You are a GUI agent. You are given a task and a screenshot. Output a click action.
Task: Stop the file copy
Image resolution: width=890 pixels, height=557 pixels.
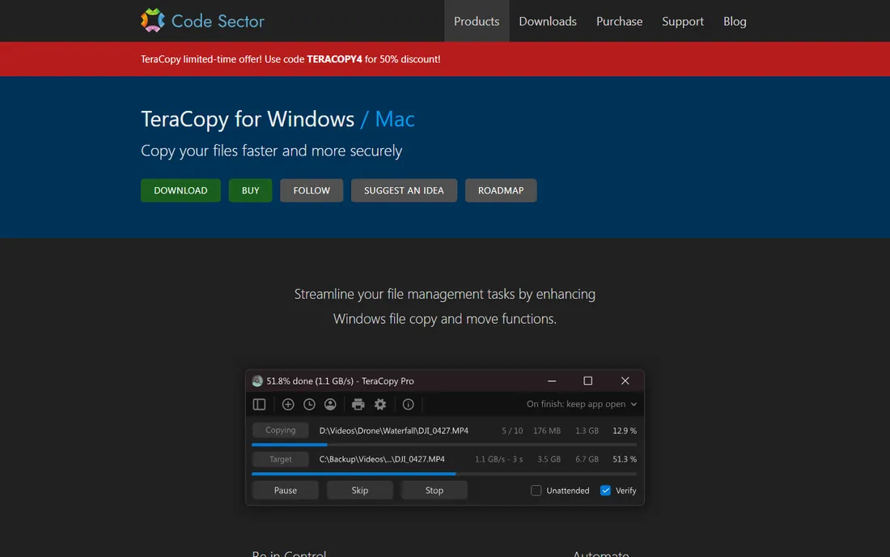pos(434,490)
